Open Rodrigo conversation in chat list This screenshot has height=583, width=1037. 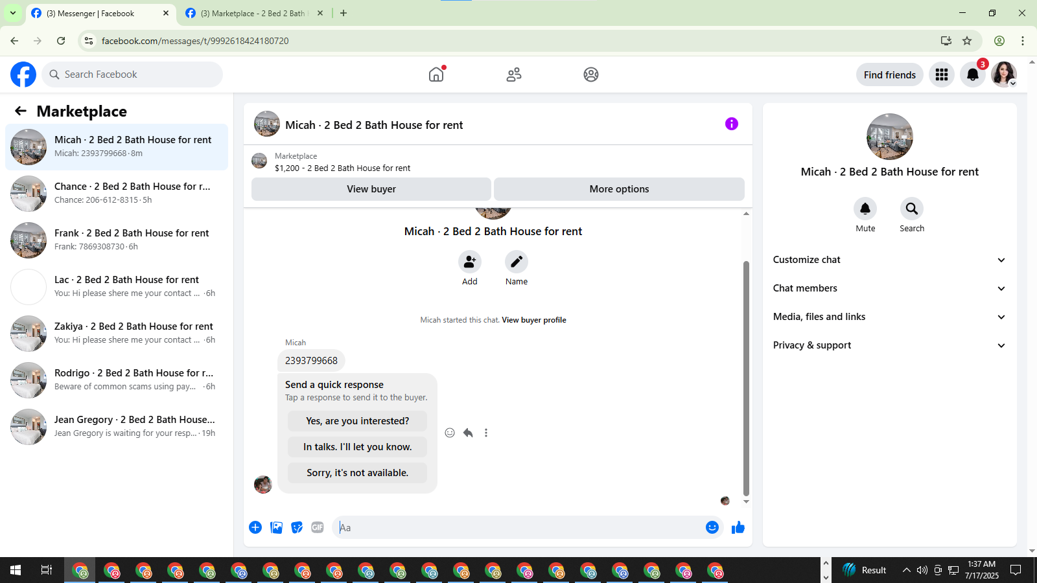click(x=117, y=380)
